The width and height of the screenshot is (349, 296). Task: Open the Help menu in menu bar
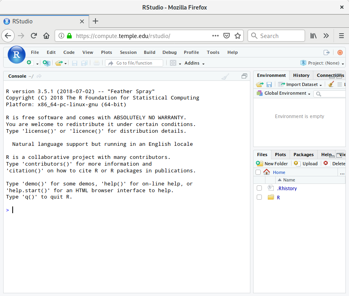coord(233,52)
